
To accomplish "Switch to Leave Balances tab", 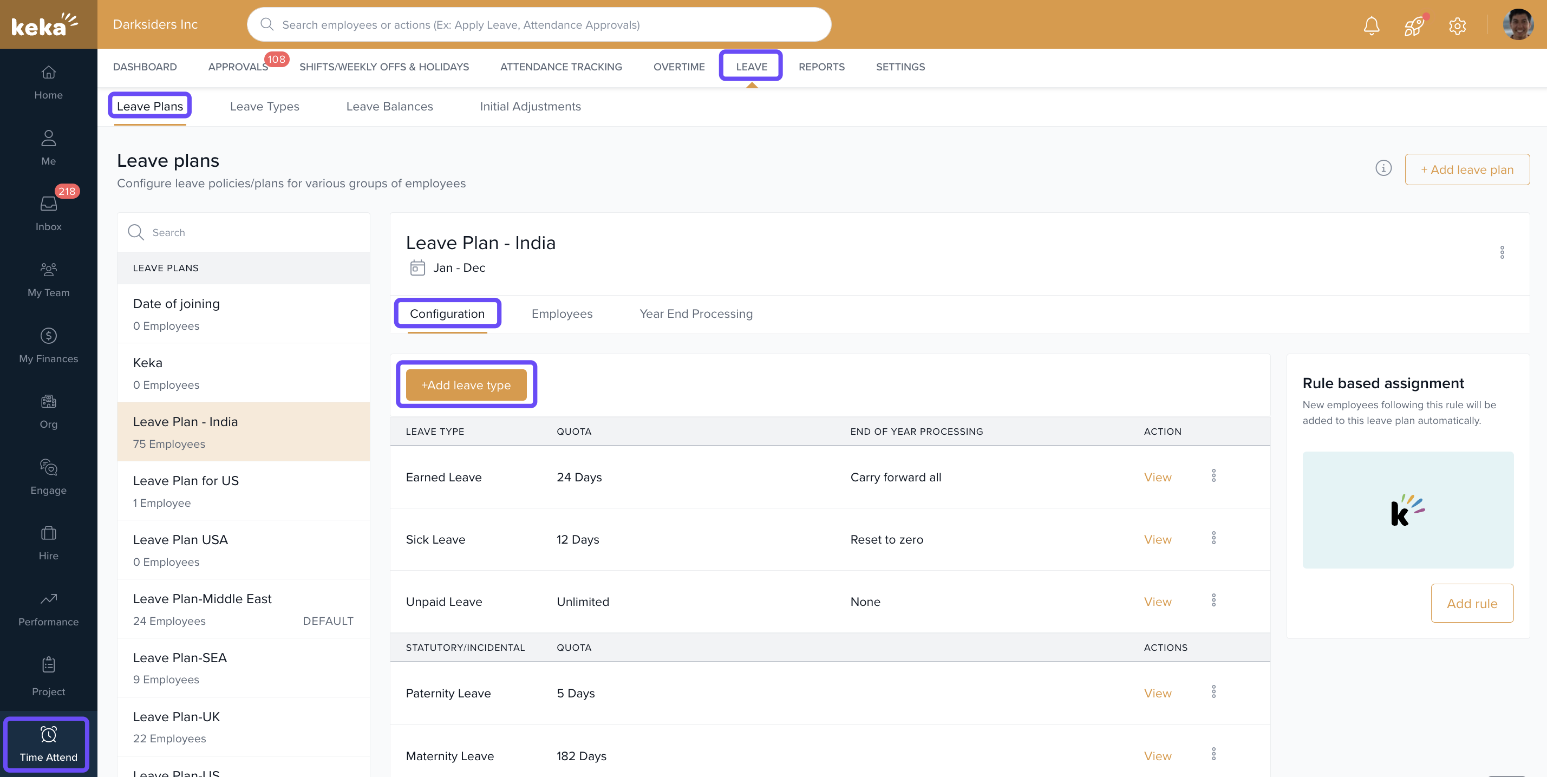I will point(389,106).
